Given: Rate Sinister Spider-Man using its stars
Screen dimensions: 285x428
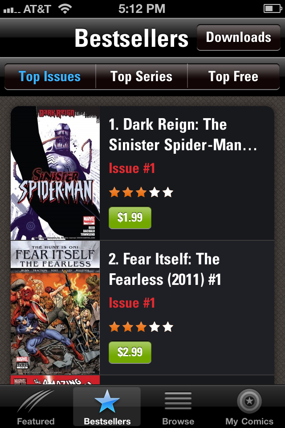Looking at the screenshot, I should (141, 193).
